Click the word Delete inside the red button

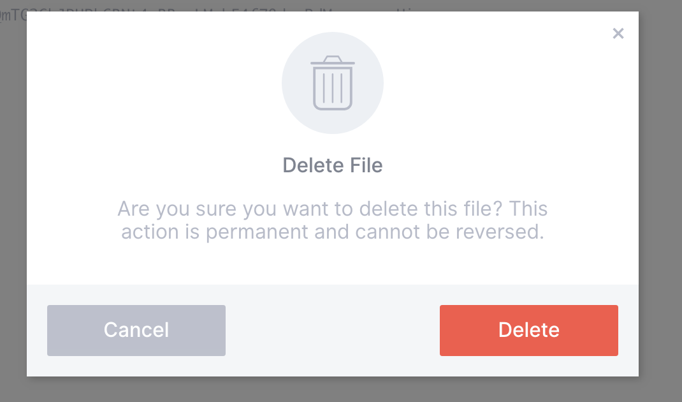tap(529, 331)
